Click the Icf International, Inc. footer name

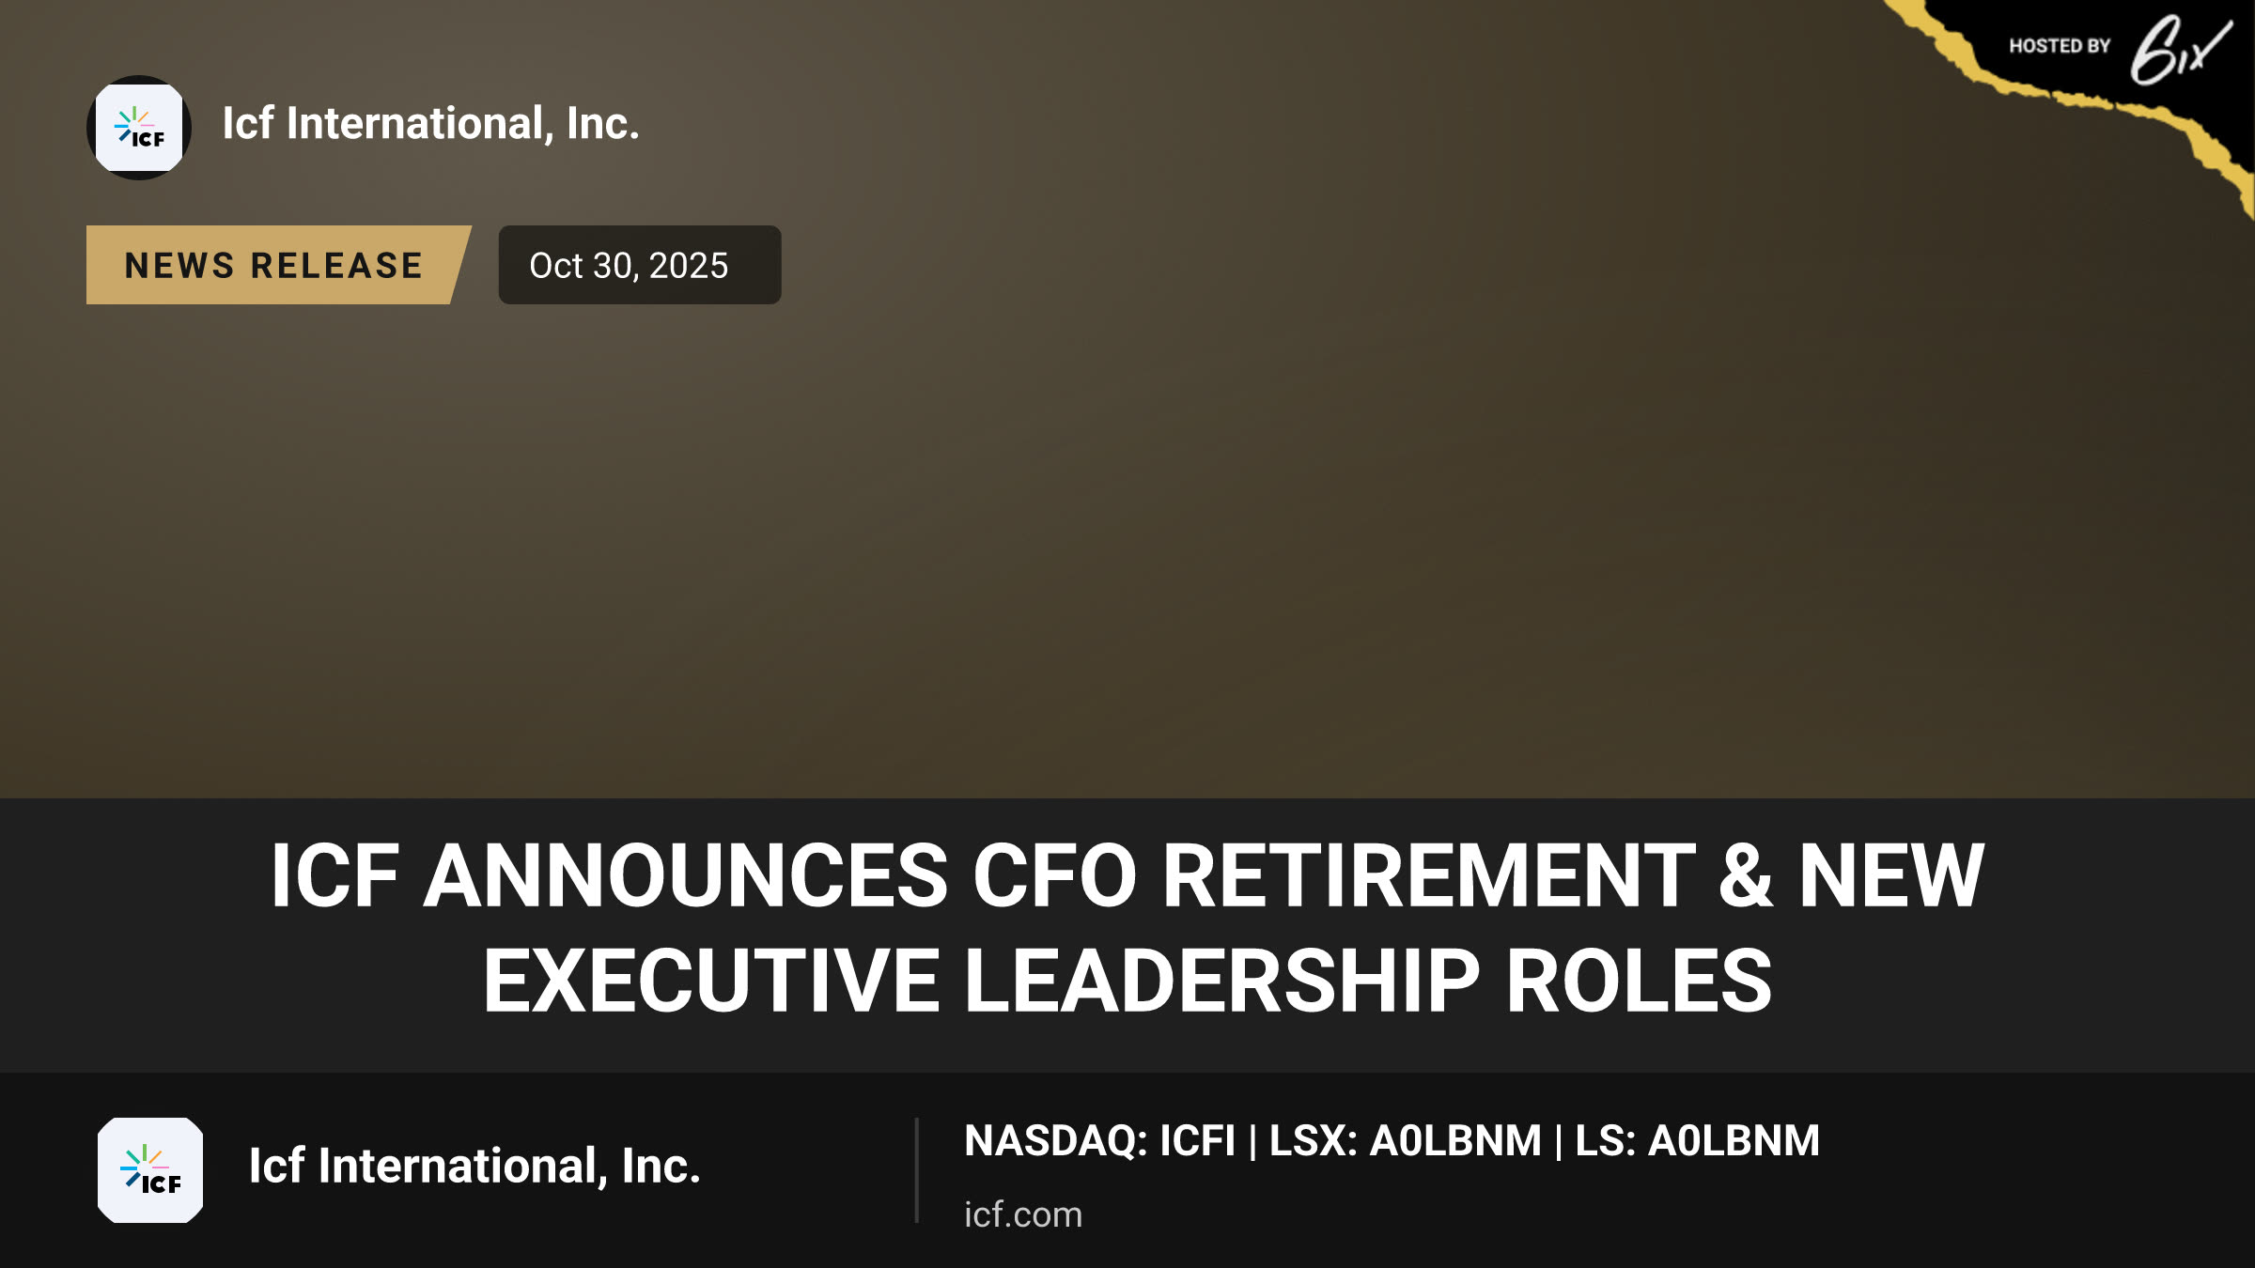coord(474,1167)
